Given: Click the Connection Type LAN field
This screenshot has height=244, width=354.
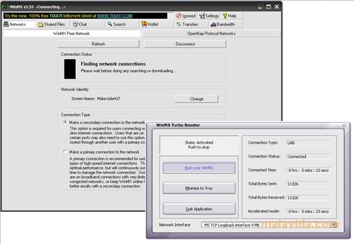Looking at the screenshot, I should click(308, 143).
